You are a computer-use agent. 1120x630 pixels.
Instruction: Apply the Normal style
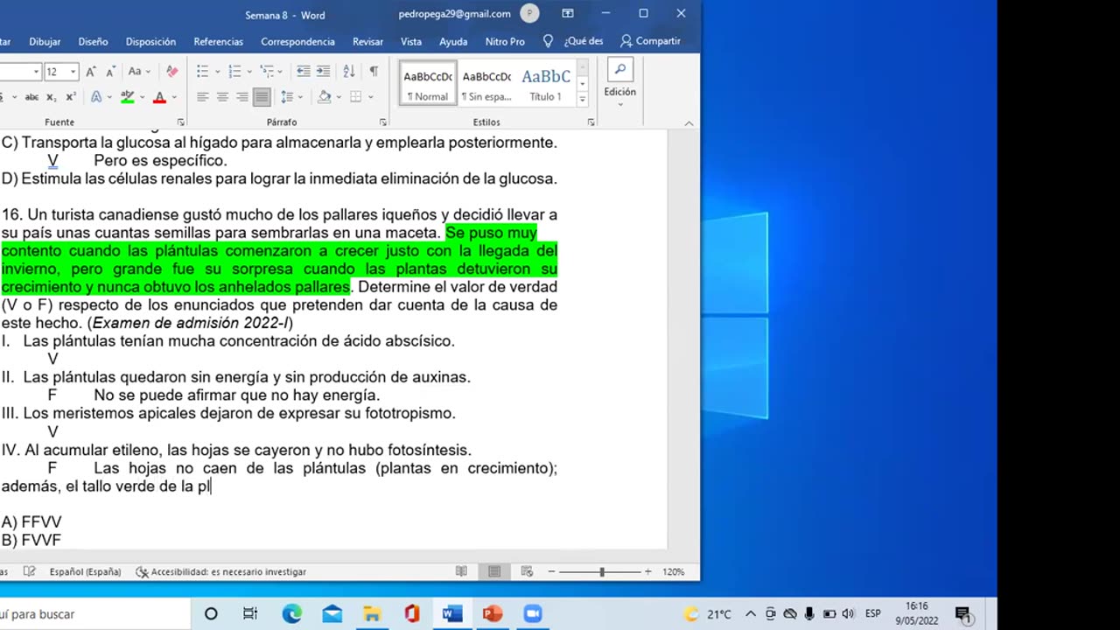tap(428, 84)
